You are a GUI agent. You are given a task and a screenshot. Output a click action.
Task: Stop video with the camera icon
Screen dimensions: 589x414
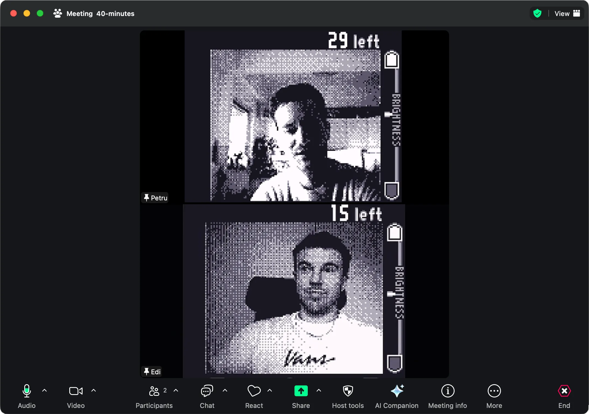pyautogui.click(x=76, y=391)
